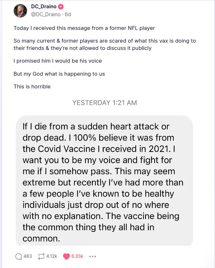Click the 'Today I received this message' line
Image resolution: width=215 pixels, height=268 pixels.
pyautogui.click(x=84, y=28)
